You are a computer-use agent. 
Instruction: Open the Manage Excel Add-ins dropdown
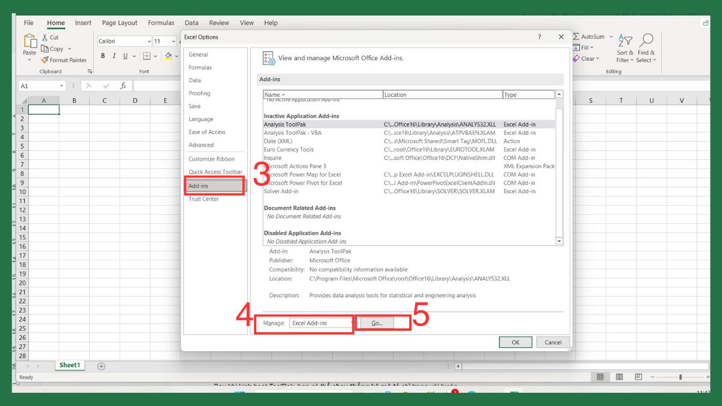click(321, 323)
